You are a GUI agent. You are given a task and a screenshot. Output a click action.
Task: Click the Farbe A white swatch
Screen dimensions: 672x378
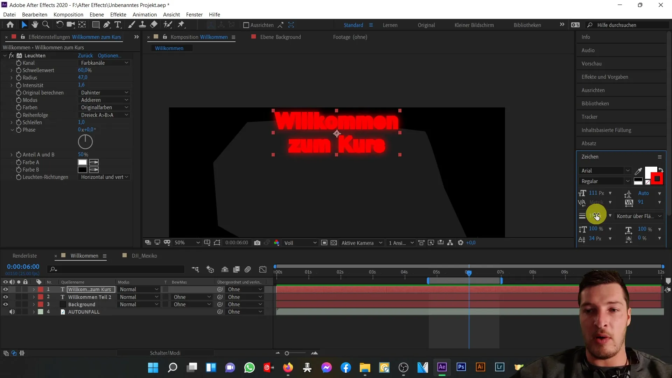click(x=83, y=162)
